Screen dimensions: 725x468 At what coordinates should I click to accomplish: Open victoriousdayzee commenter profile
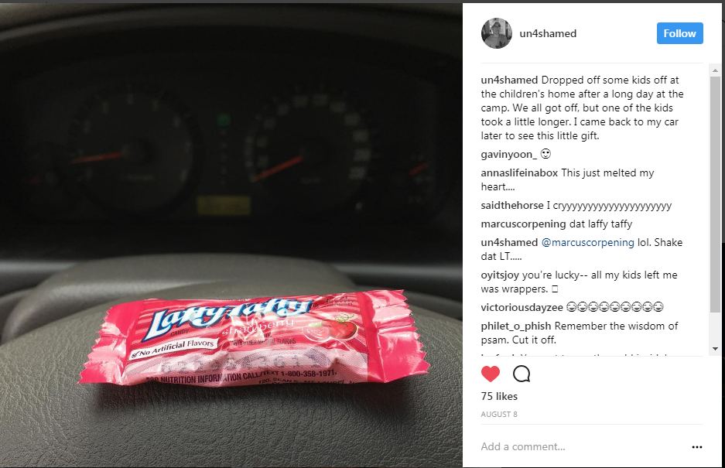click(522, 307)
